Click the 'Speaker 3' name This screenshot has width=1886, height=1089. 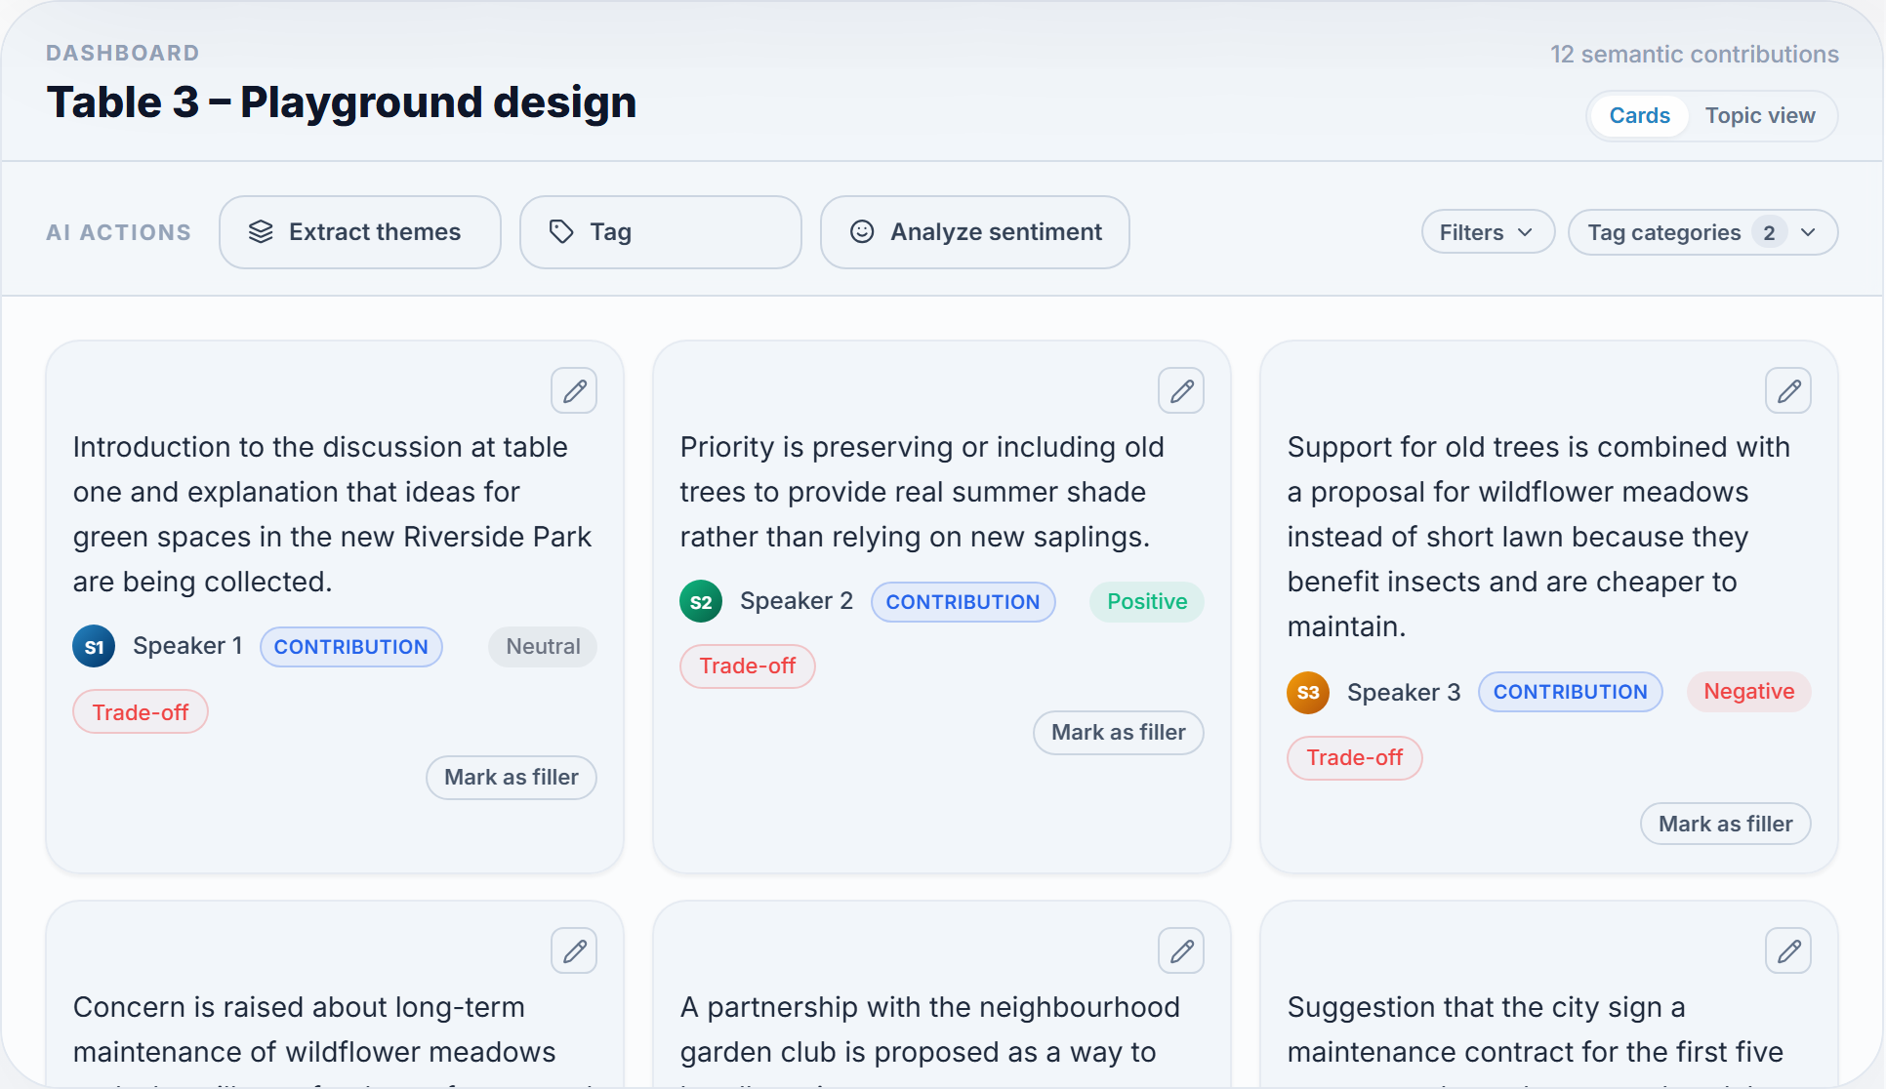click(1404, 693)
